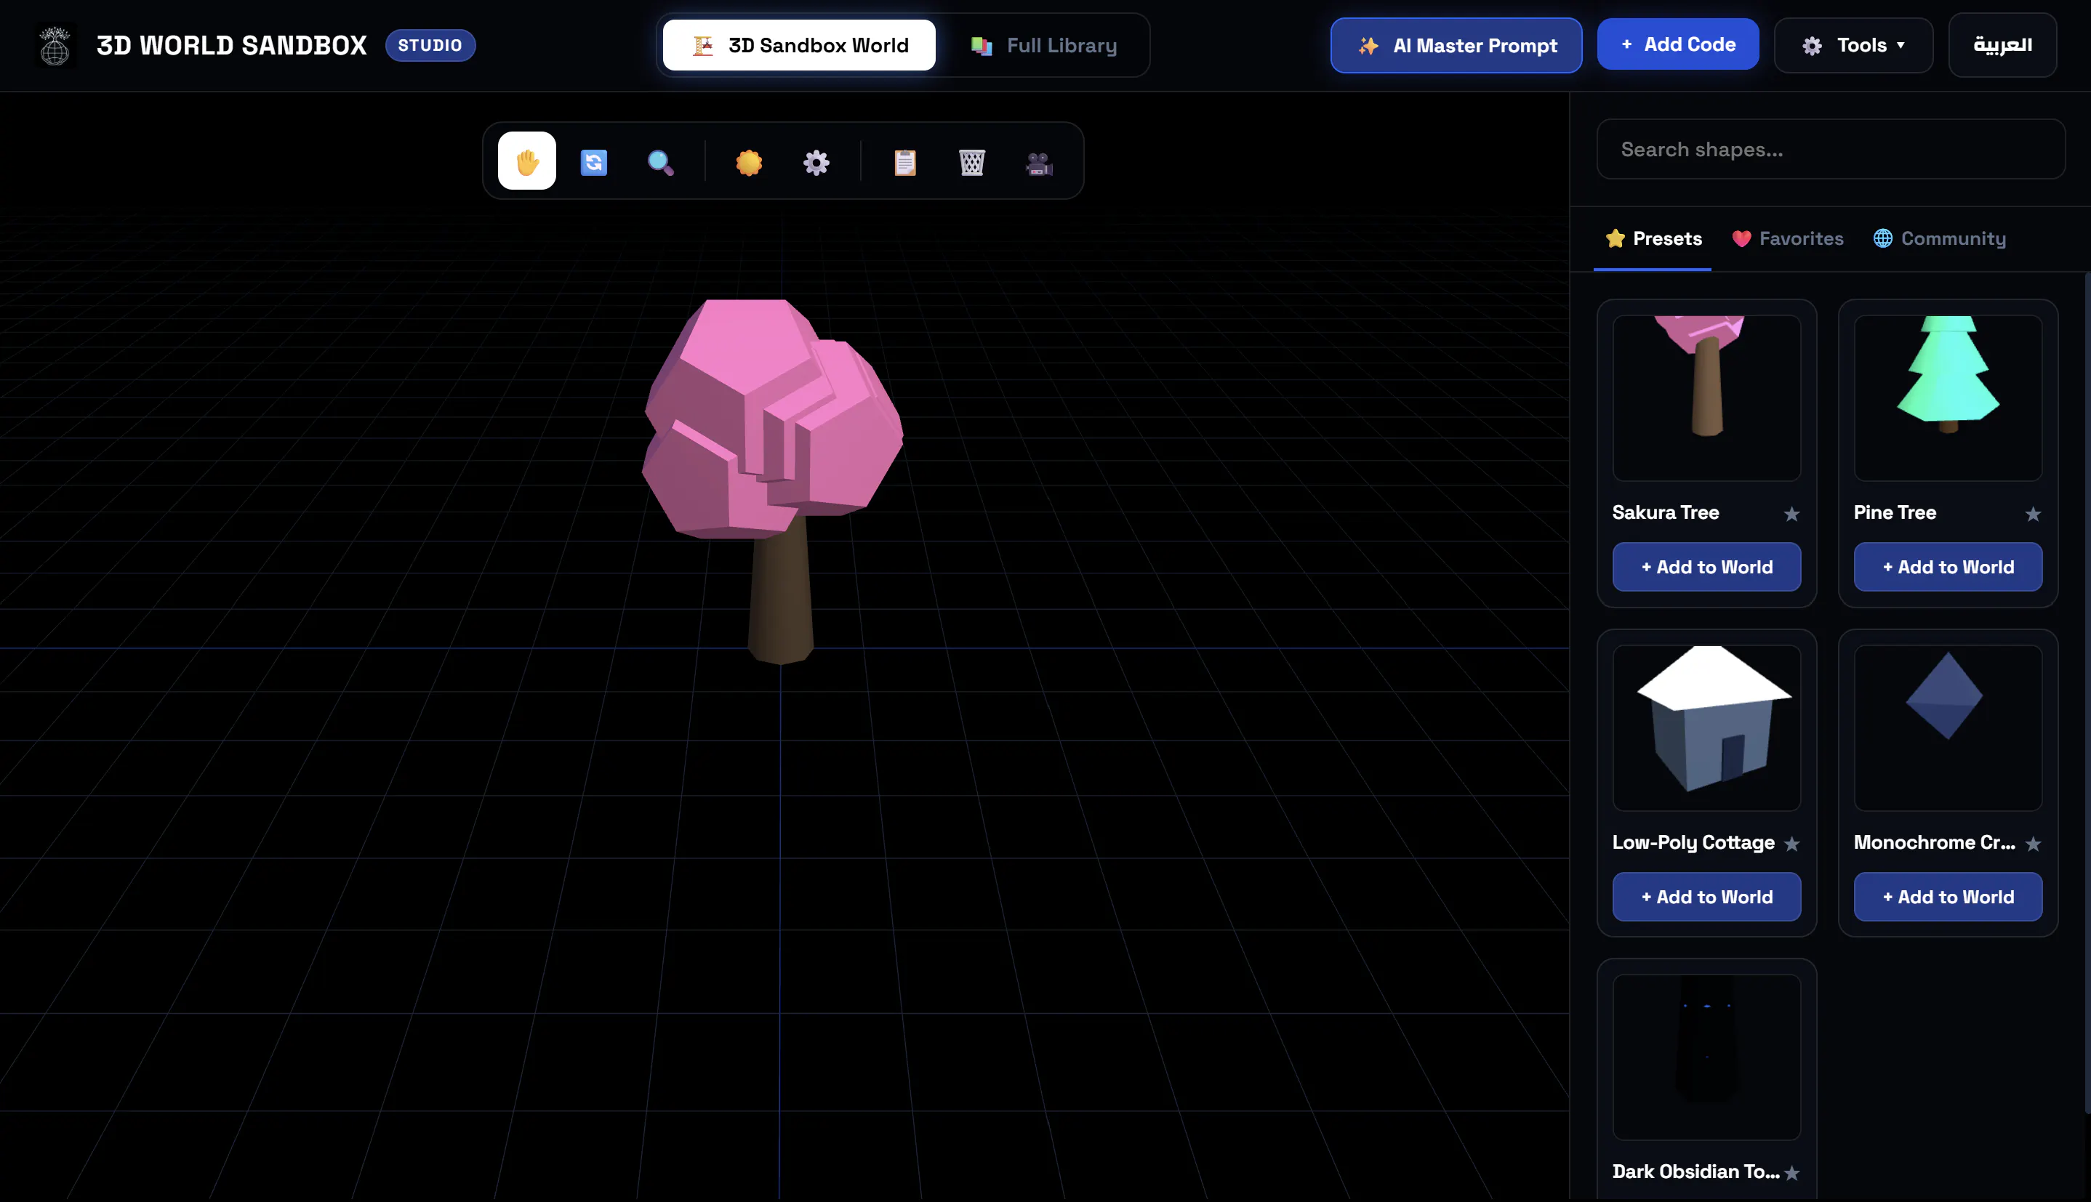Click the Pine Tree preview thumbnail
This screenshot has height=1202, width=2091.
pos(1947,398)
